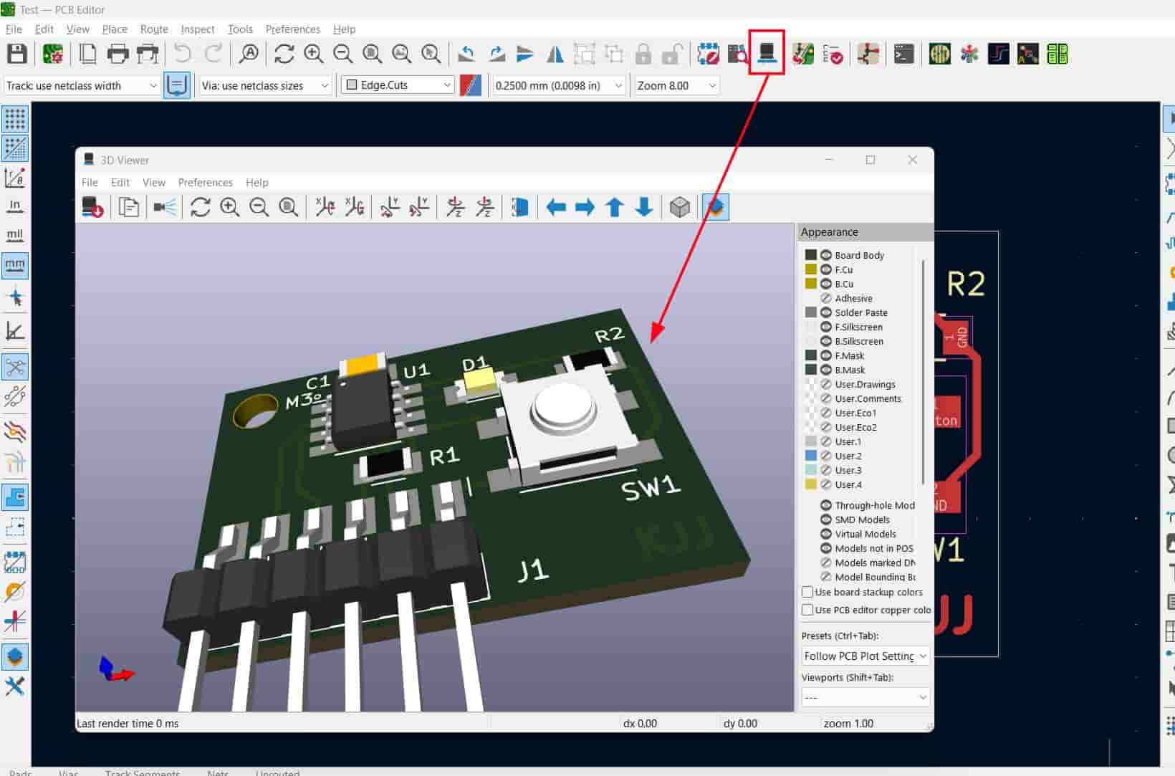1175x776 pixels.
Task: Open grid size 0.2500 mm dropdown
Action: 560,85
